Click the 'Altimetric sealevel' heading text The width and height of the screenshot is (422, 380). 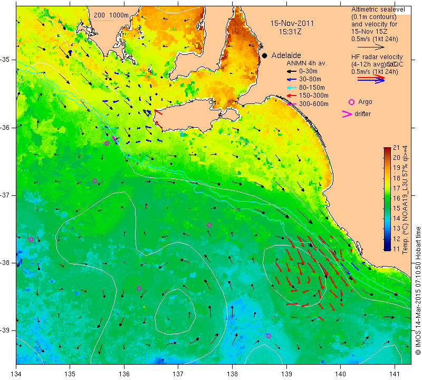[378, 9]
